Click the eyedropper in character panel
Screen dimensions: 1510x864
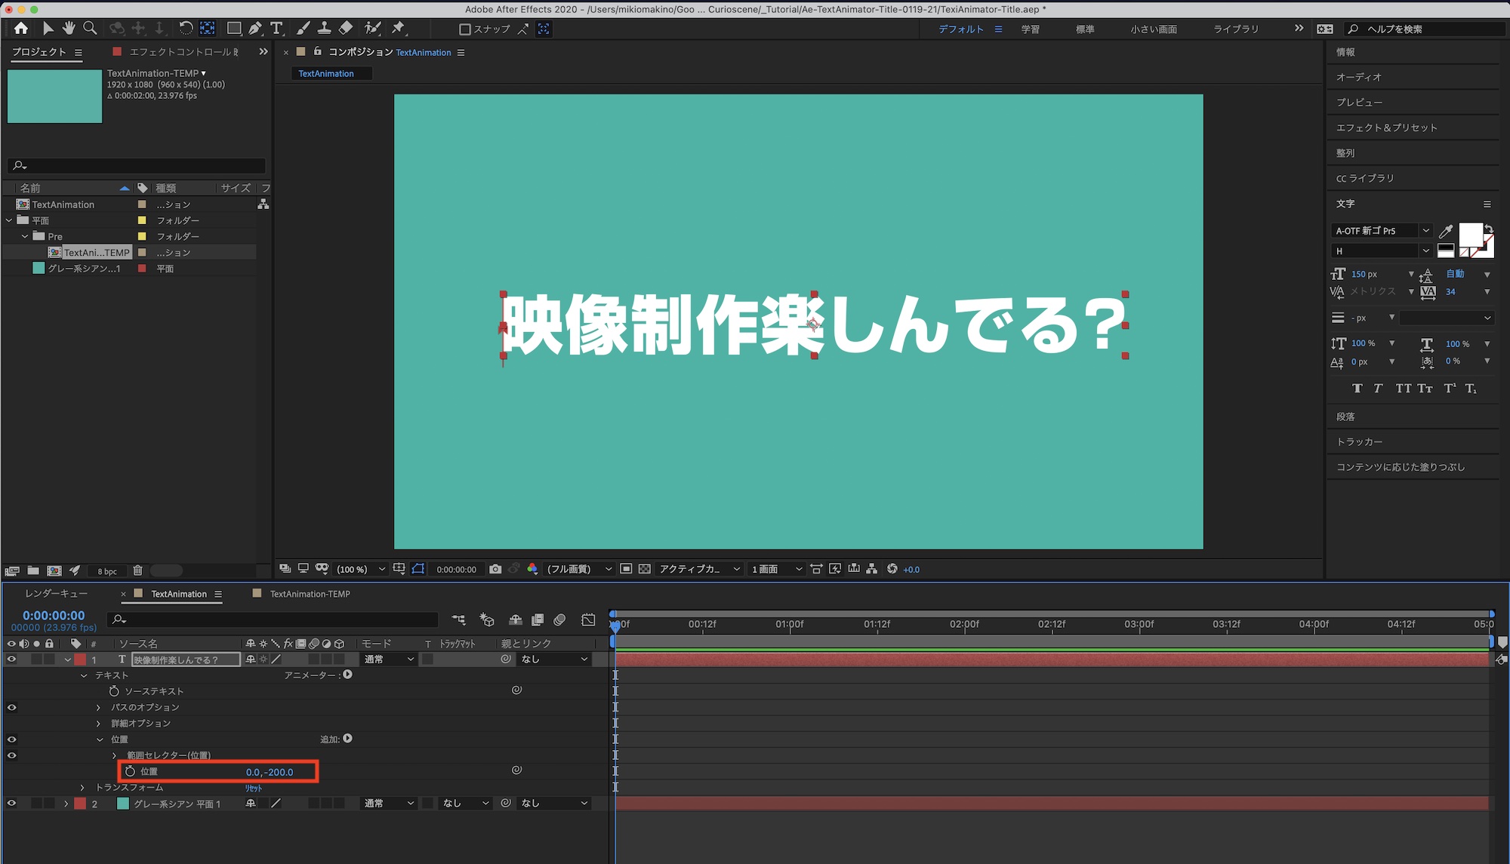(1446, 231)
